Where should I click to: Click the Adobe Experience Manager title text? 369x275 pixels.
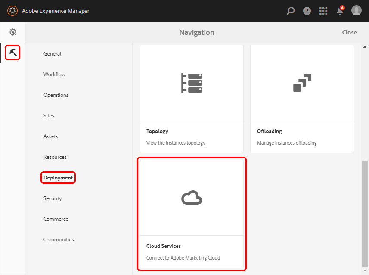pos(56,11)
